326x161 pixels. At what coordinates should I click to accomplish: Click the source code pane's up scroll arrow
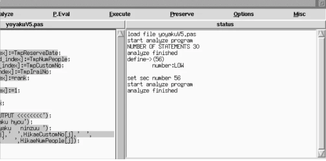click(x=121, y=34)
